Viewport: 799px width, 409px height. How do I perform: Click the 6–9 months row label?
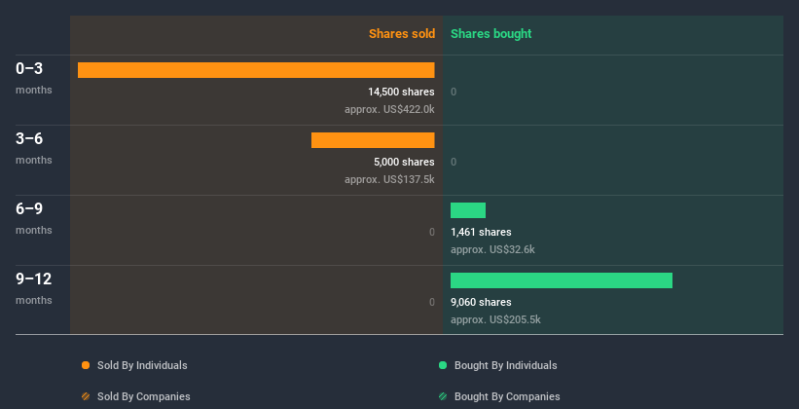pyautogui.click(x=34, y=218)
